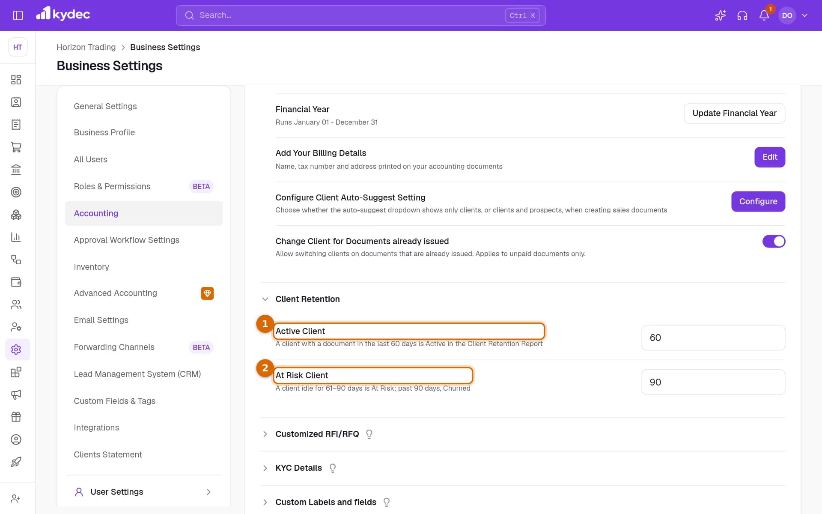
Task: Open the target goals icon in sidebar
Action: pyautogui.click(x=16, y=192)
